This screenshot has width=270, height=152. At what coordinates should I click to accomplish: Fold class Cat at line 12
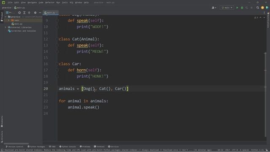[57, 39]
